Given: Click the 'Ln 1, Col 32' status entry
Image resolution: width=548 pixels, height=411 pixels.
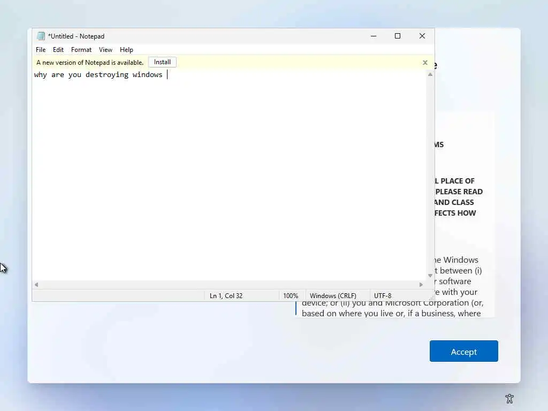Looking at the screenshot, I should click(226, 295).
